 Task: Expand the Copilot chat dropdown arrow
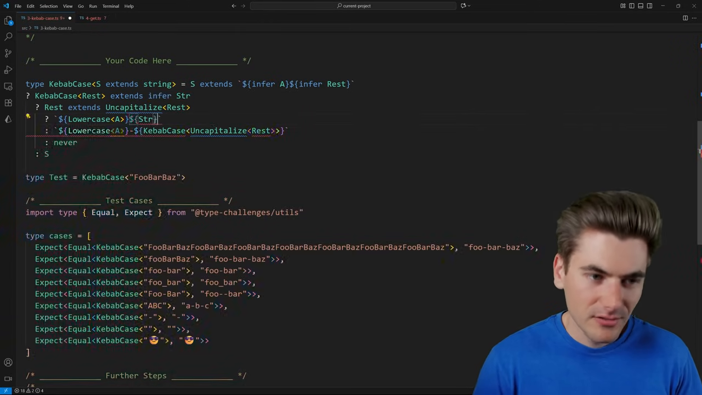[x=469, y=6]
